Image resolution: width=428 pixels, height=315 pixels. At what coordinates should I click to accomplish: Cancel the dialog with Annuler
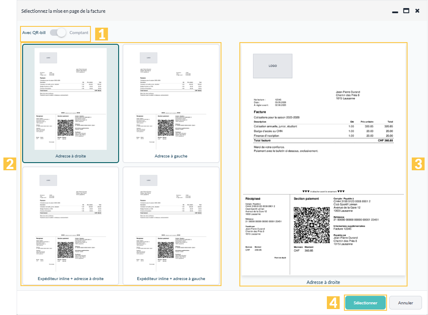click(405, 303)
